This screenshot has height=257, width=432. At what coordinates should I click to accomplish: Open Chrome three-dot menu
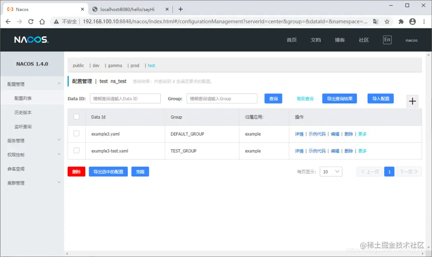[x=424, y=22]
